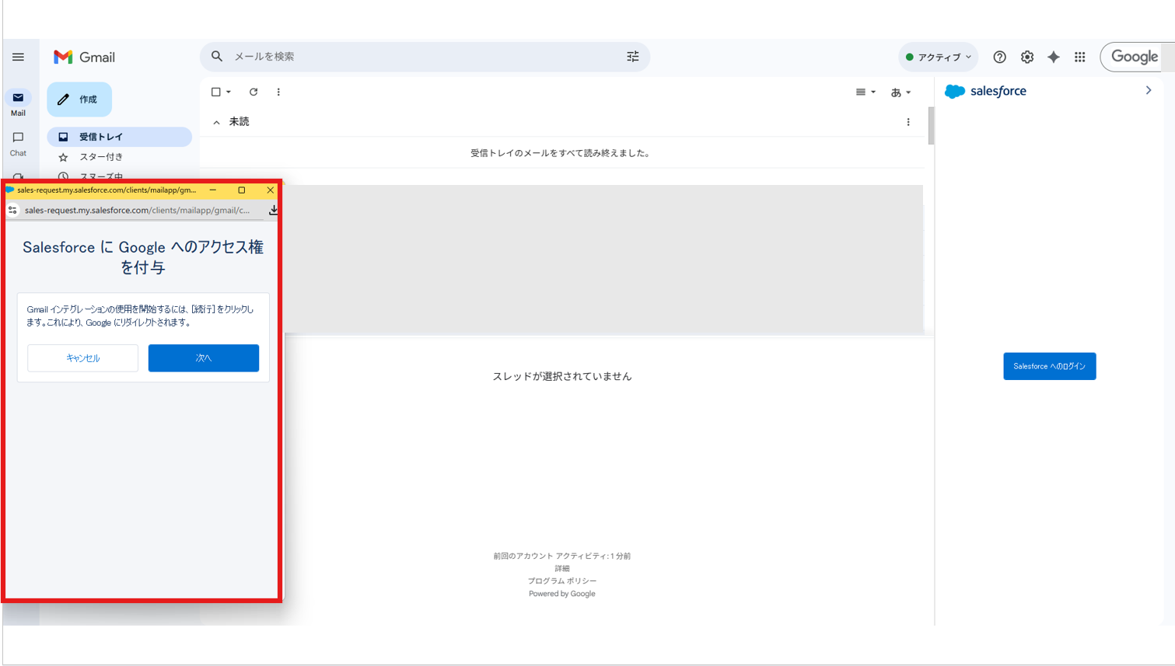Click the Gemini sparkle icon
Image resolution: width=1175 pixels, height=666 pixels.
1054,57
